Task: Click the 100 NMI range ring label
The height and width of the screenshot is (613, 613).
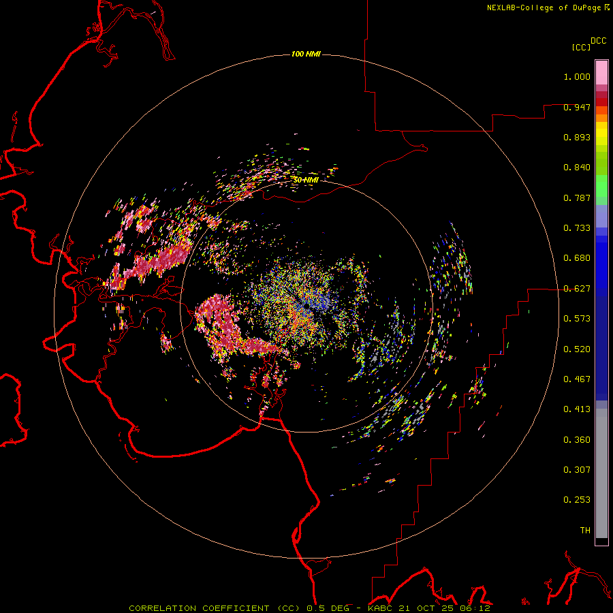Action: pos(306,54)
